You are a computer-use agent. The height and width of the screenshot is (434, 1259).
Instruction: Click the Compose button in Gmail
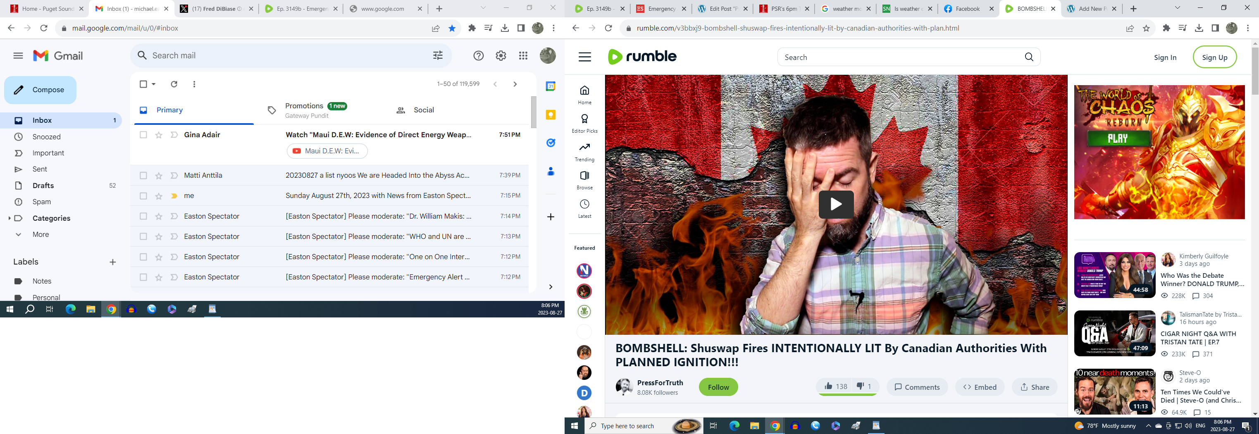point(41,90)
